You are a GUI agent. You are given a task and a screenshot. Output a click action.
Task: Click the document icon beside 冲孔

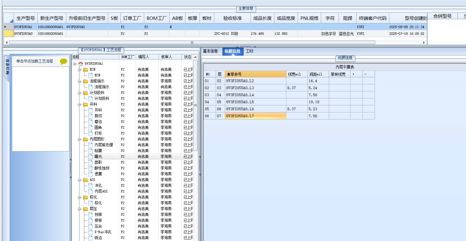[x=90, y=185]
